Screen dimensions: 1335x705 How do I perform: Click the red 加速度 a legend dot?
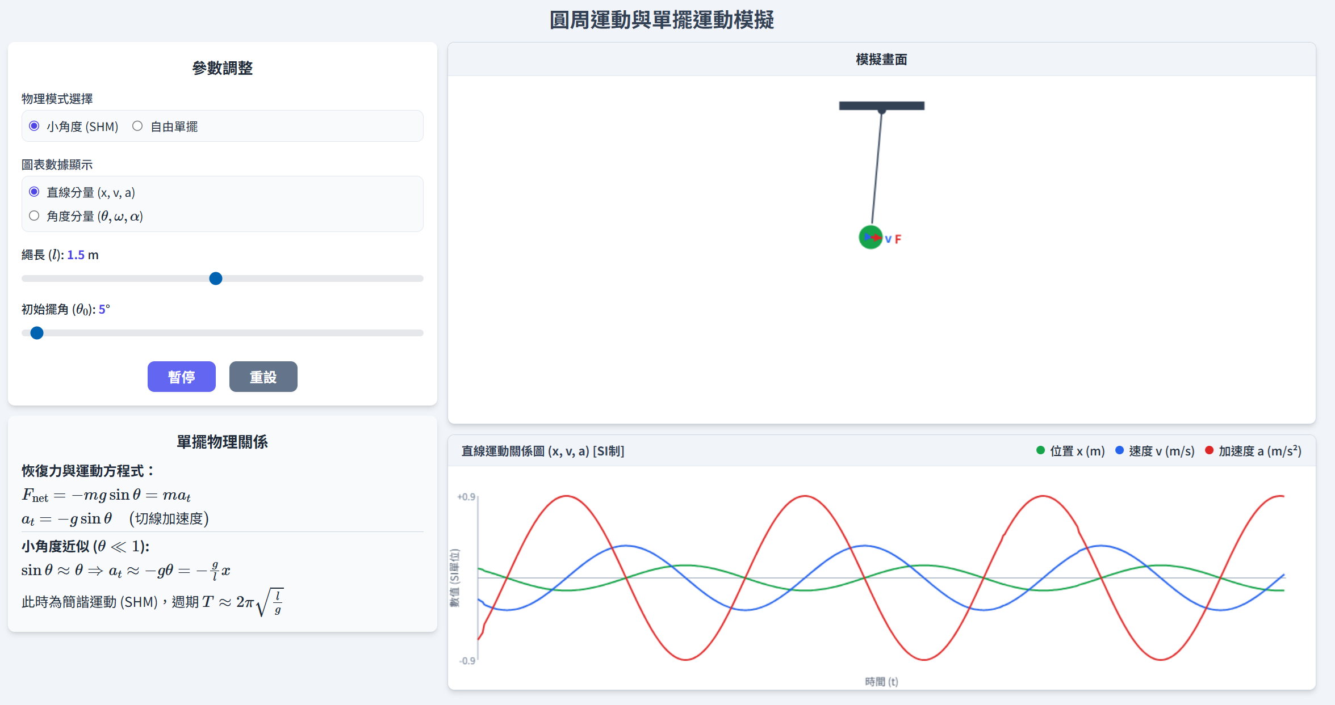coord(1209,450)
